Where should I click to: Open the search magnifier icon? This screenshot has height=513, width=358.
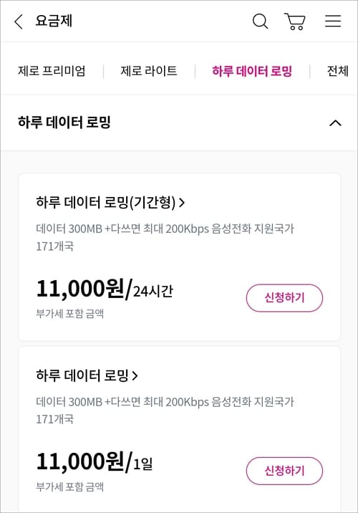pyautogui.click(x=260, y=21)
